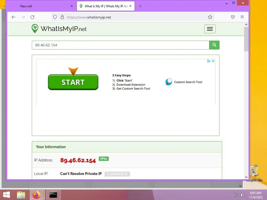Image resolution: width=267 pixels, height=200 pixels.
Task: Click the Private IP badge
Action: pos(117,174)
